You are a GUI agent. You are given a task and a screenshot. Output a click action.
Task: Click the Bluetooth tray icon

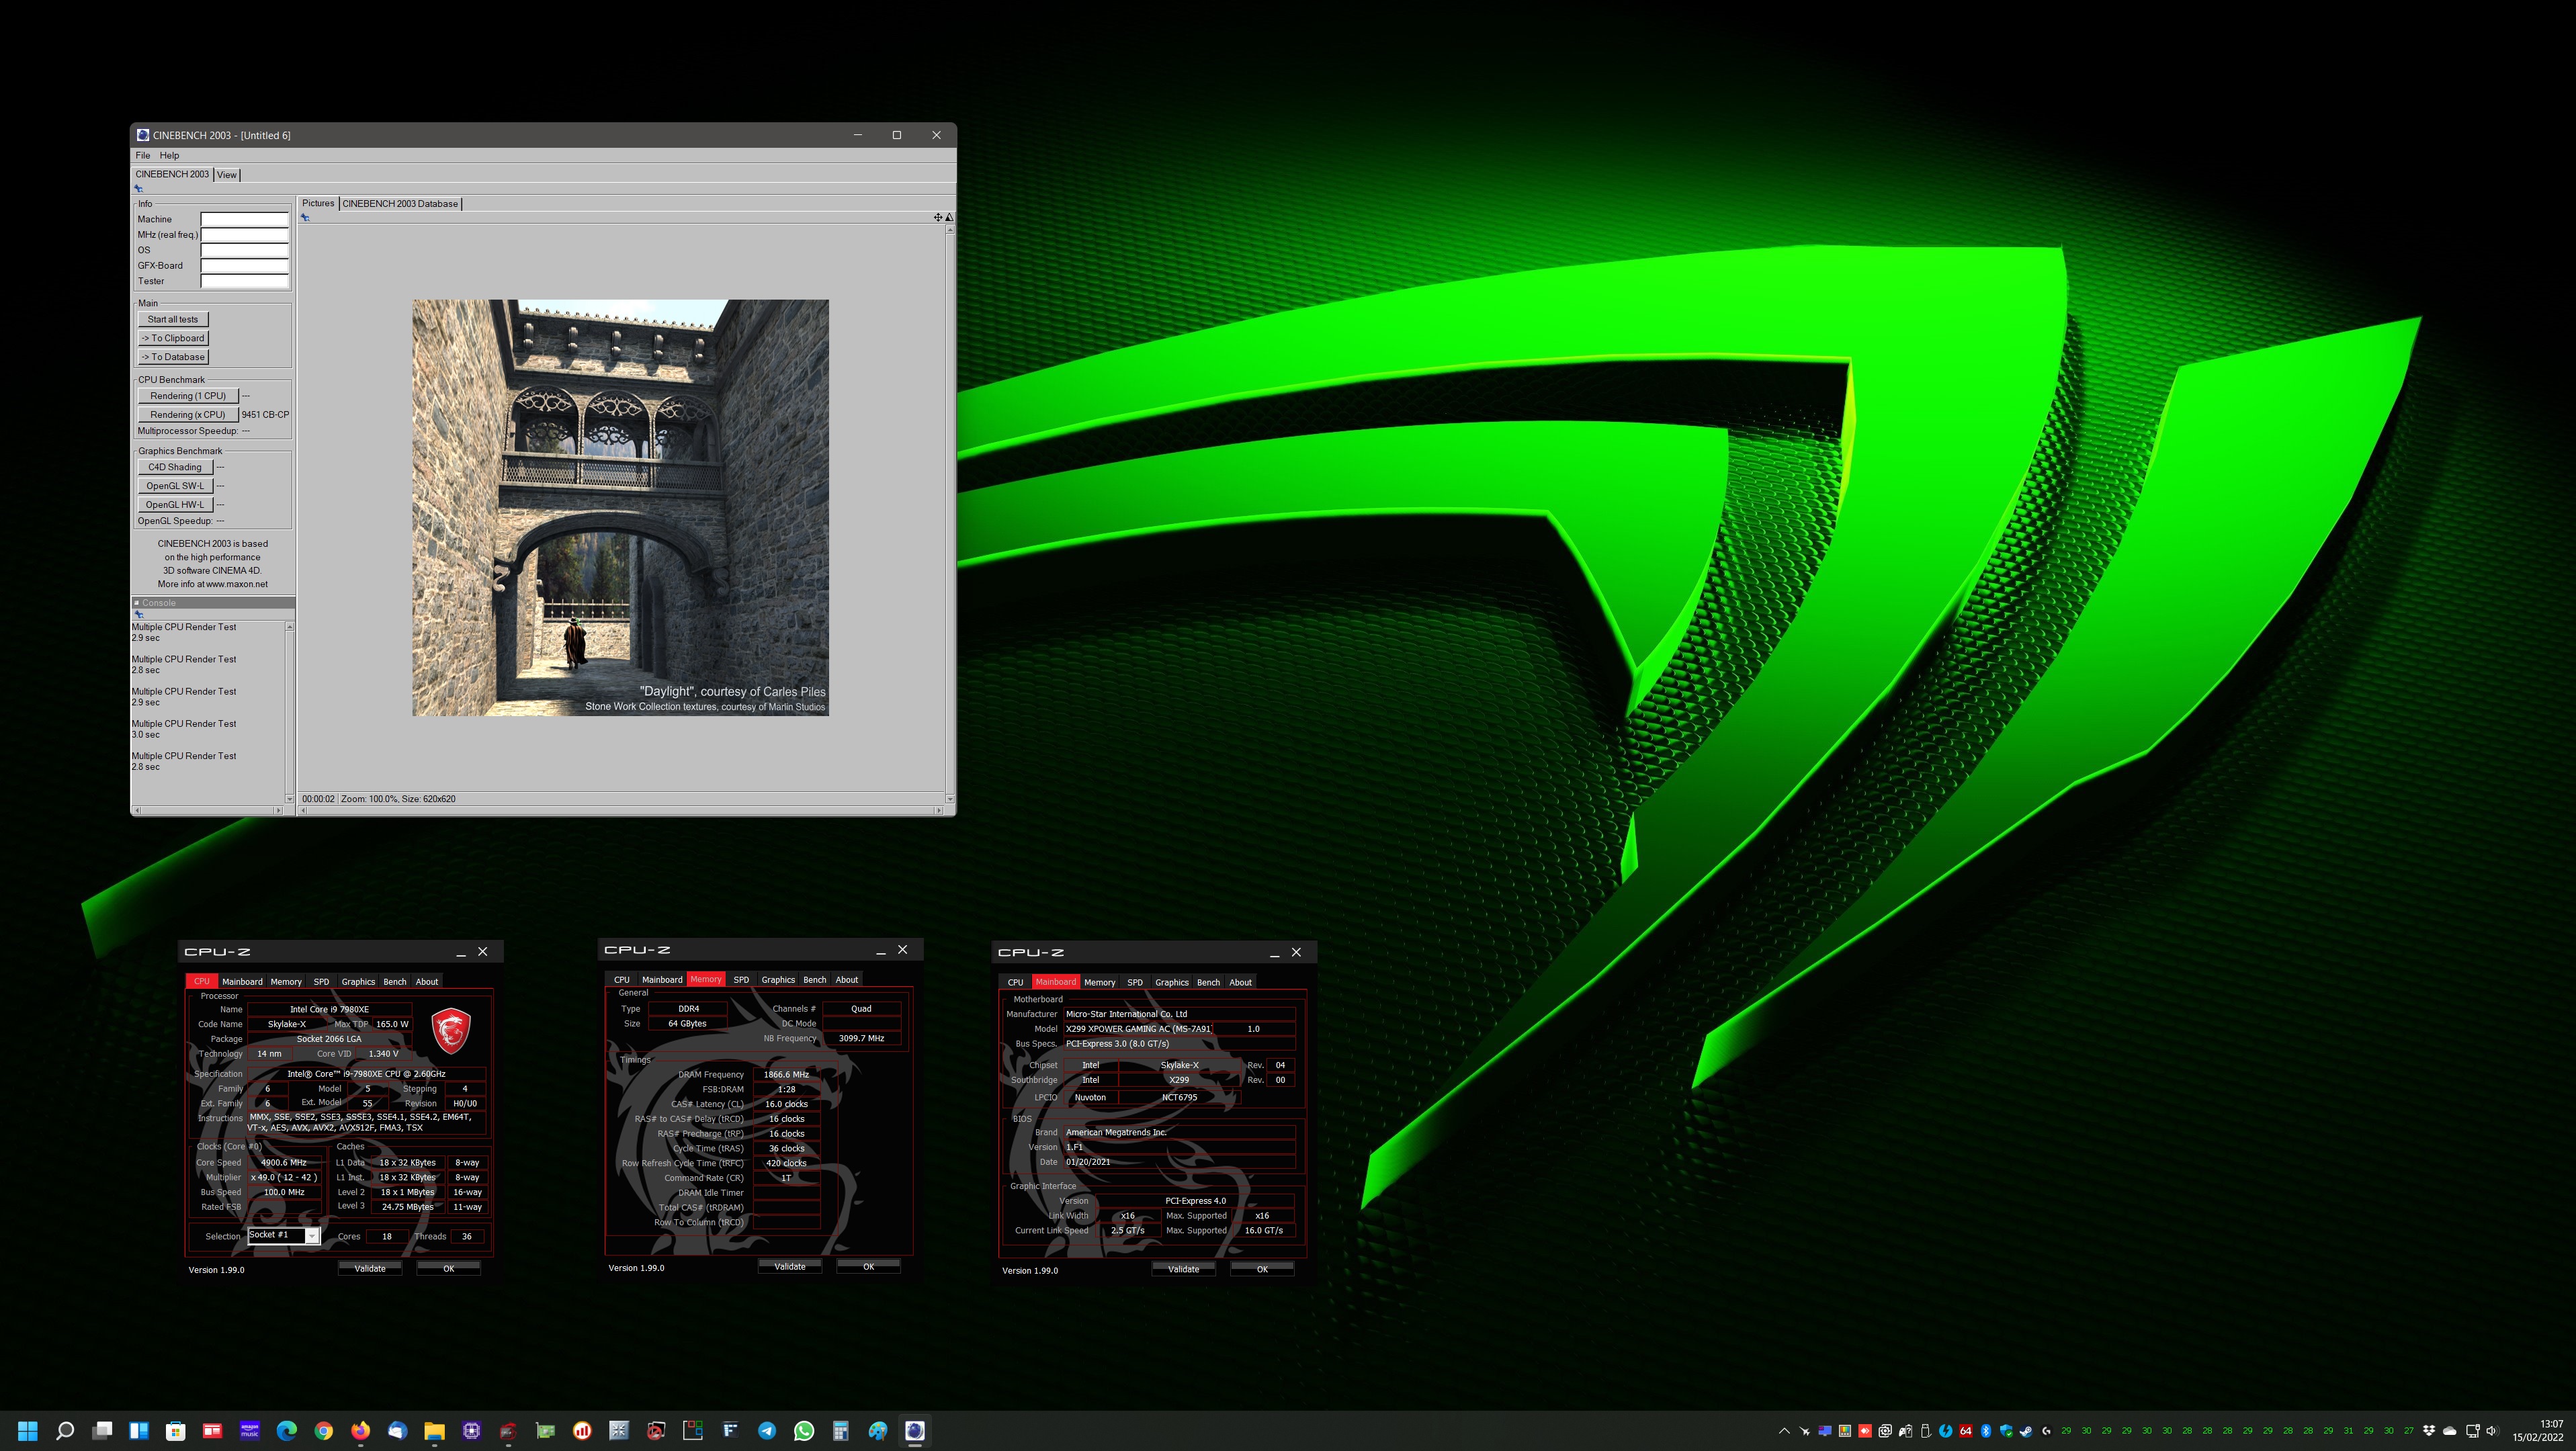coord(1986,1431)
